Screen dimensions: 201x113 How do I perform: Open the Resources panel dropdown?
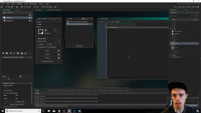tap(198, 13)
